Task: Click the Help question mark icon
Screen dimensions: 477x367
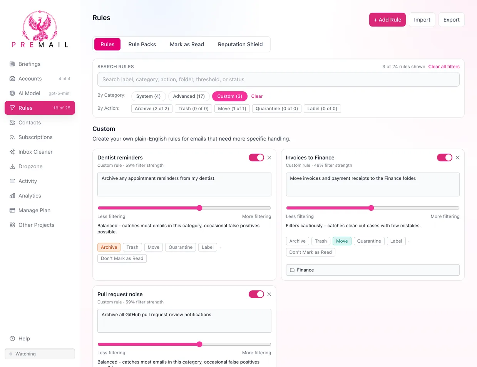Action: click(12, 339)
